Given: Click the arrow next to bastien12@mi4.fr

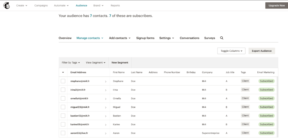Looking at the screenshot, I should (x=106, y=116).
